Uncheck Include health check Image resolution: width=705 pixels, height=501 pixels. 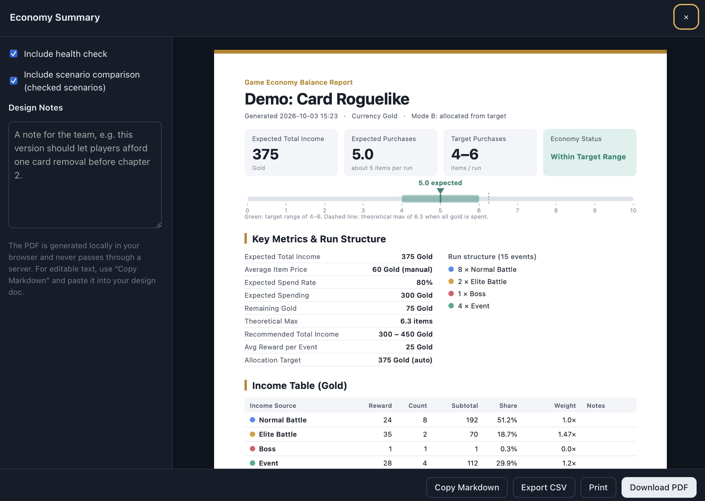pyautogui.click(x=14, y=54)
